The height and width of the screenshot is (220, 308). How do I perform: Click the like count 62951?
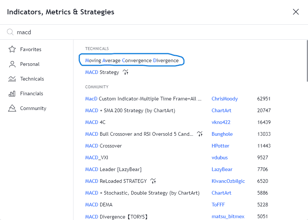click(264, 99)
